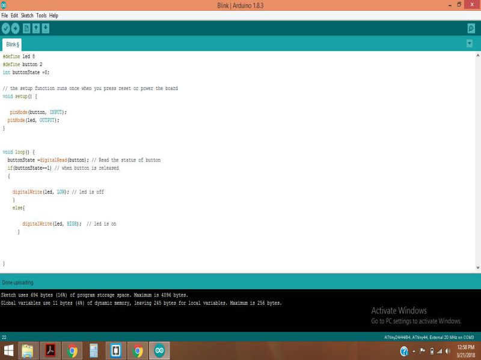
Task: Open the Brackets taskbar icon
Action: (x=115, y=350)
